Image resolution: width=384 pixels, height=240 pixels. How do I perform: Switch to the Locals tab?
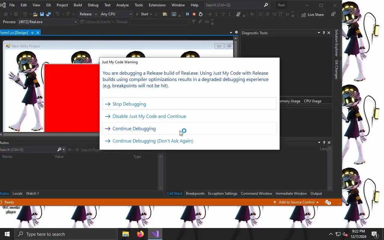(17, 193)
